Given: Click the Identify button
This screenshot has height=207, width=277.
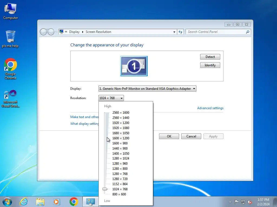Looking at the screenshot, I should 210,65.
